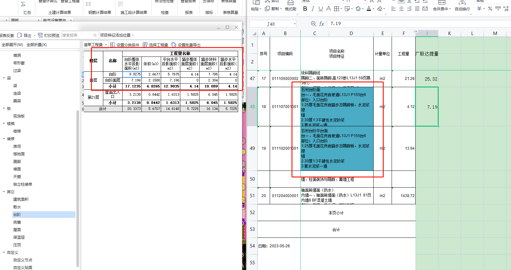The image size is (511, 270).
Task: Open the 清单工程量 dropdown
Action: coord(95,45)
